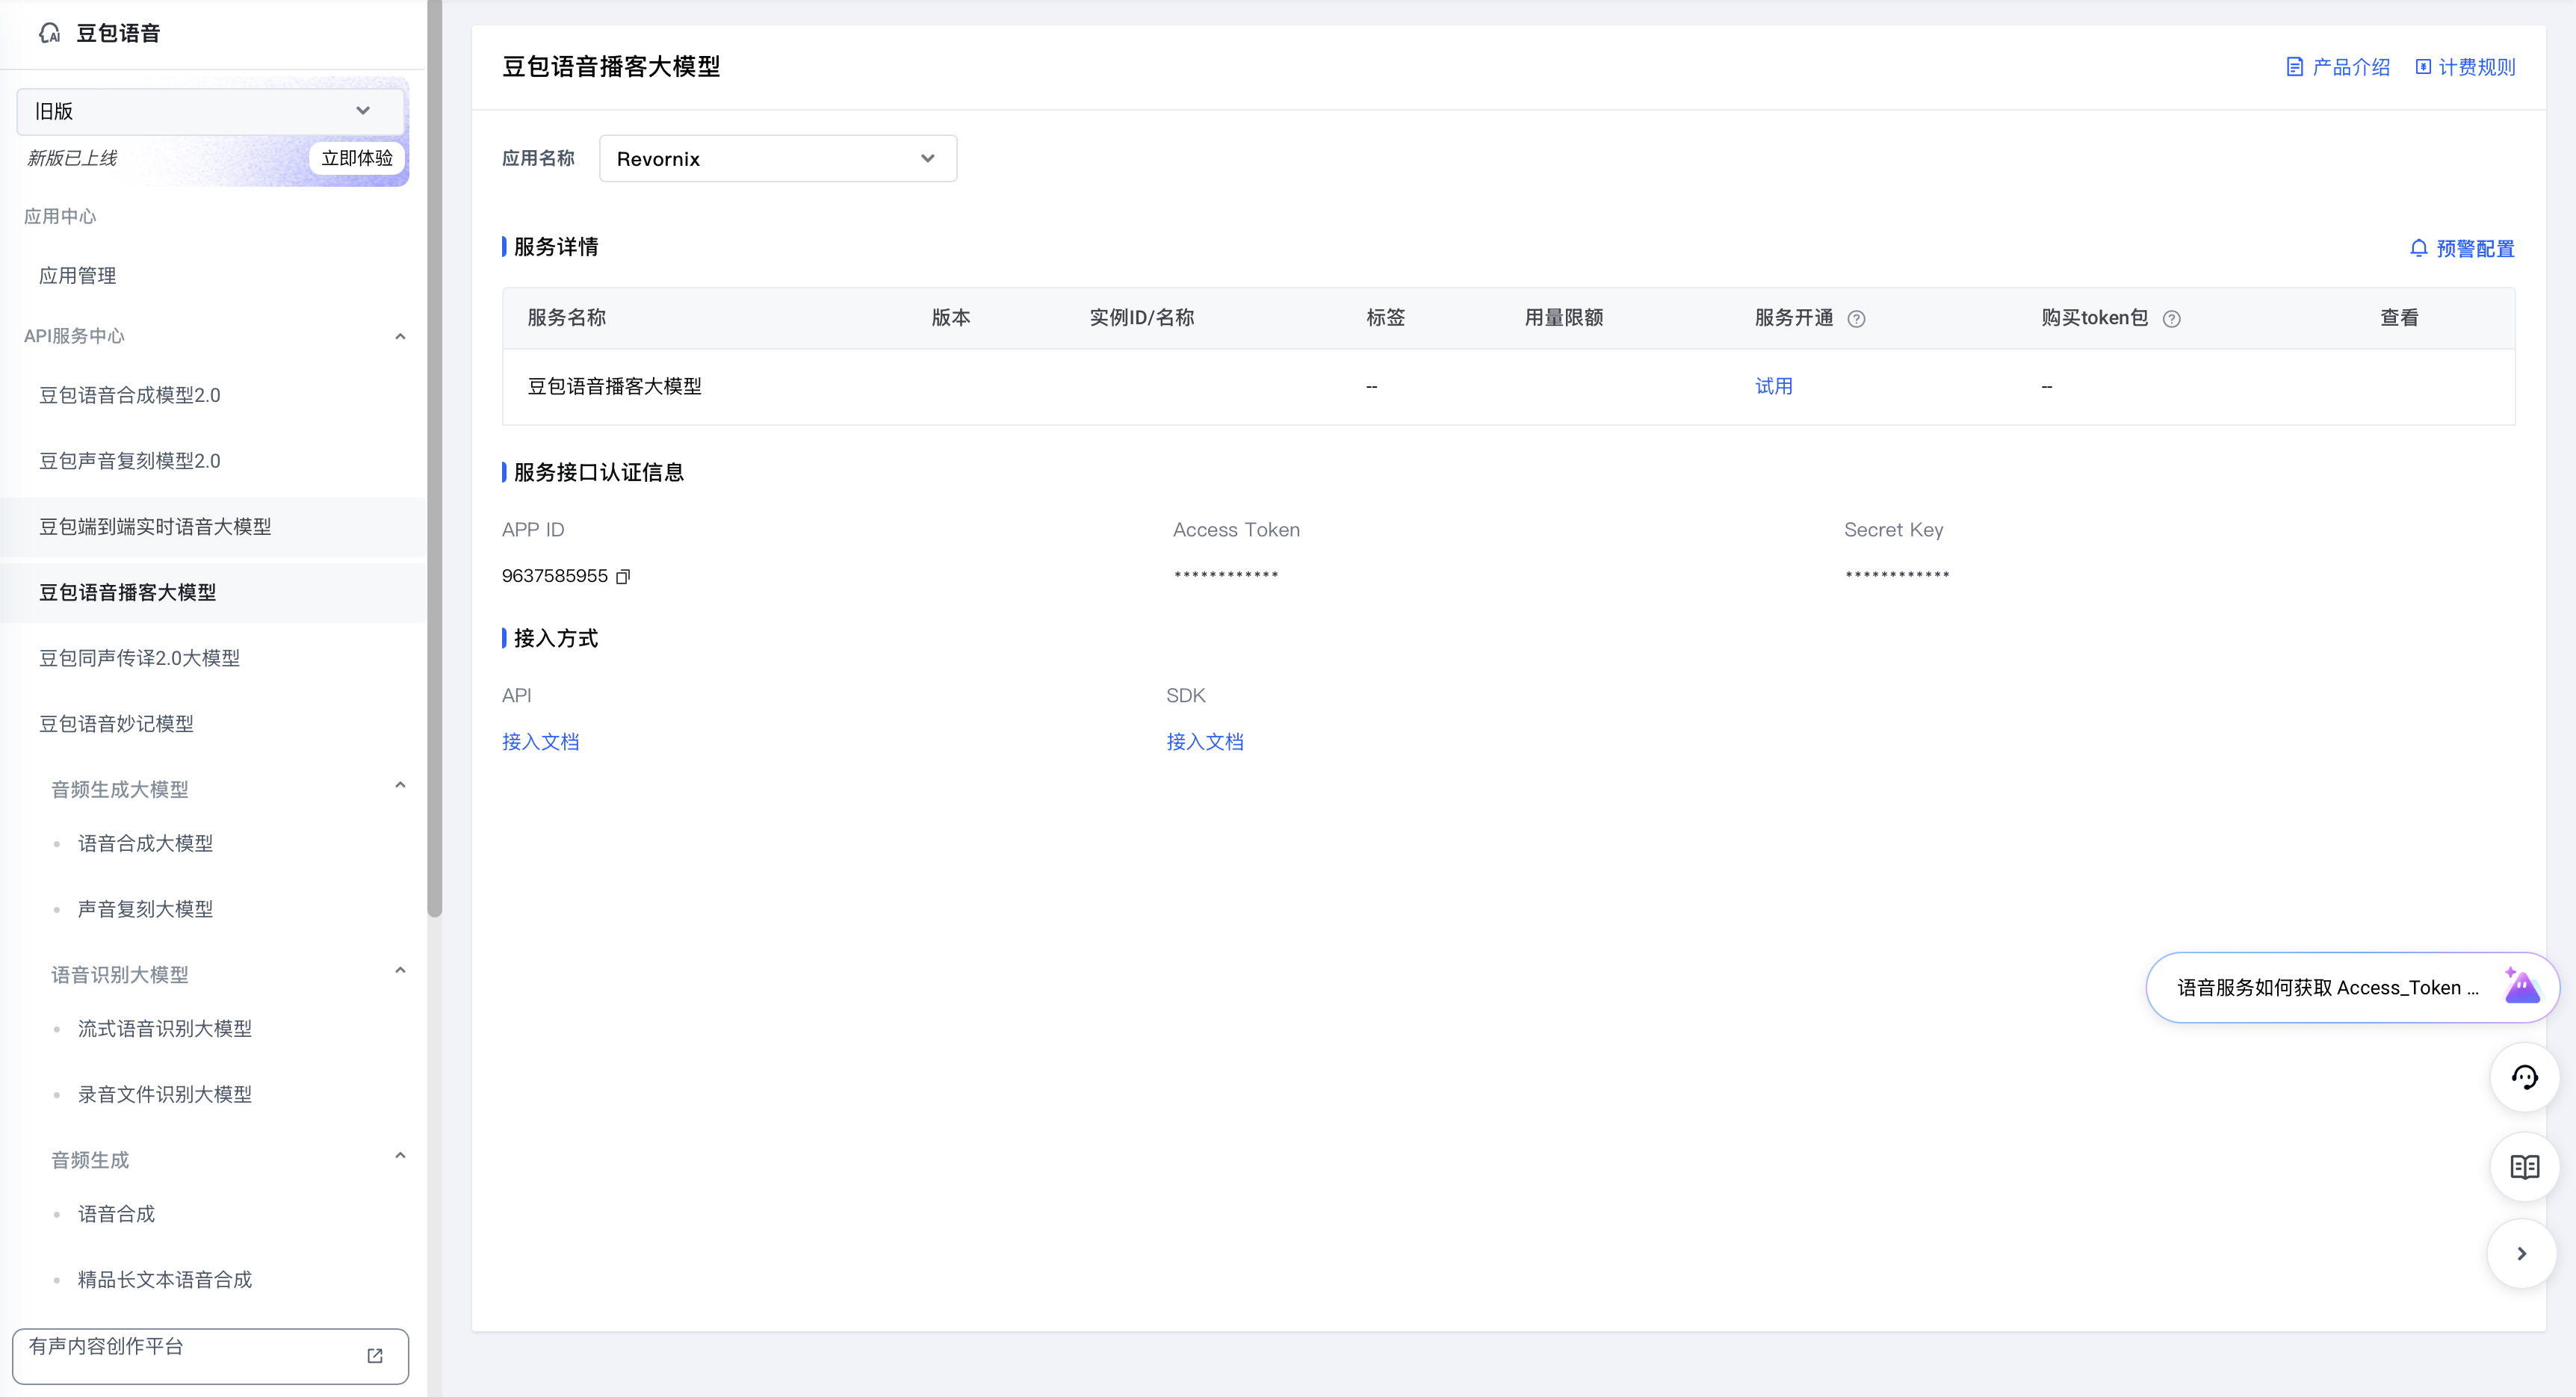Collapse the API服务中心 section

(x=400, y=336)
